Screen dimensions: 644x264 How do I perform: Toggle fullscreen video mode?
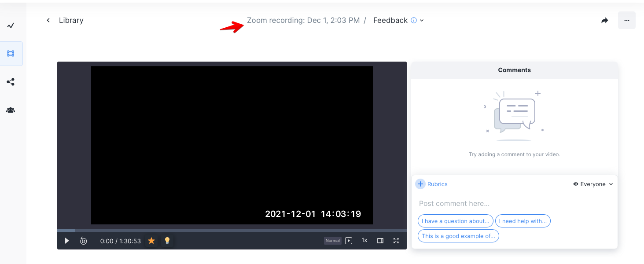pos(396,241)
